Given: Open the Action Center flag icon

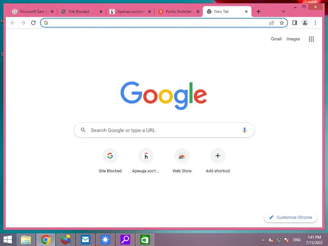Looking at the screenshot, I should pos(286,240).
